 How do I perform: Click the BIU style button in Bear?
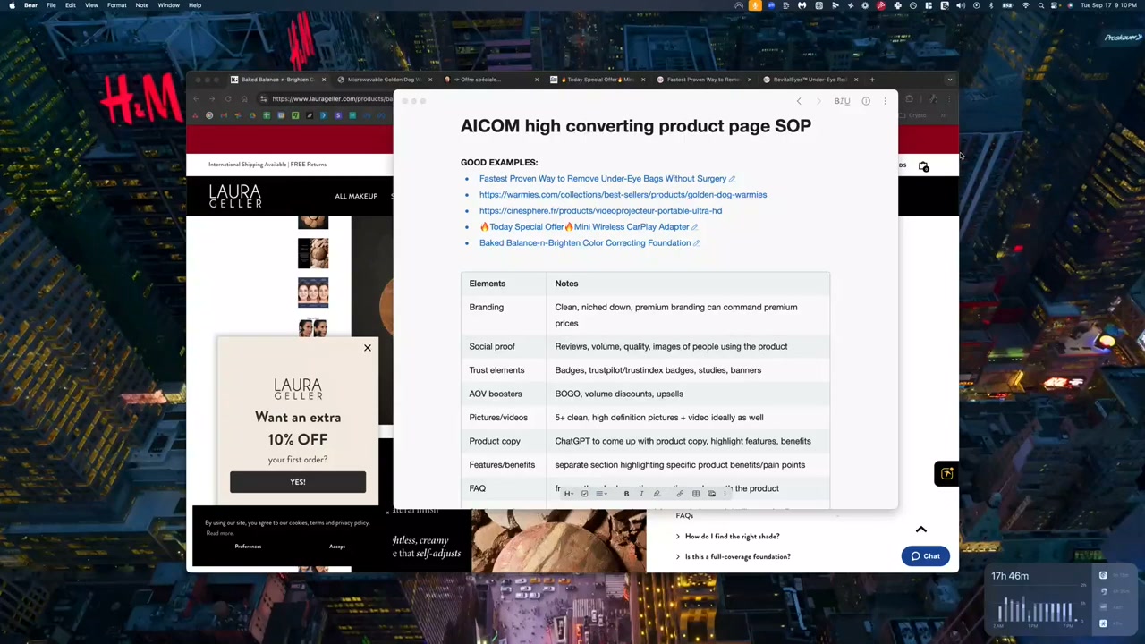(842, 101)
